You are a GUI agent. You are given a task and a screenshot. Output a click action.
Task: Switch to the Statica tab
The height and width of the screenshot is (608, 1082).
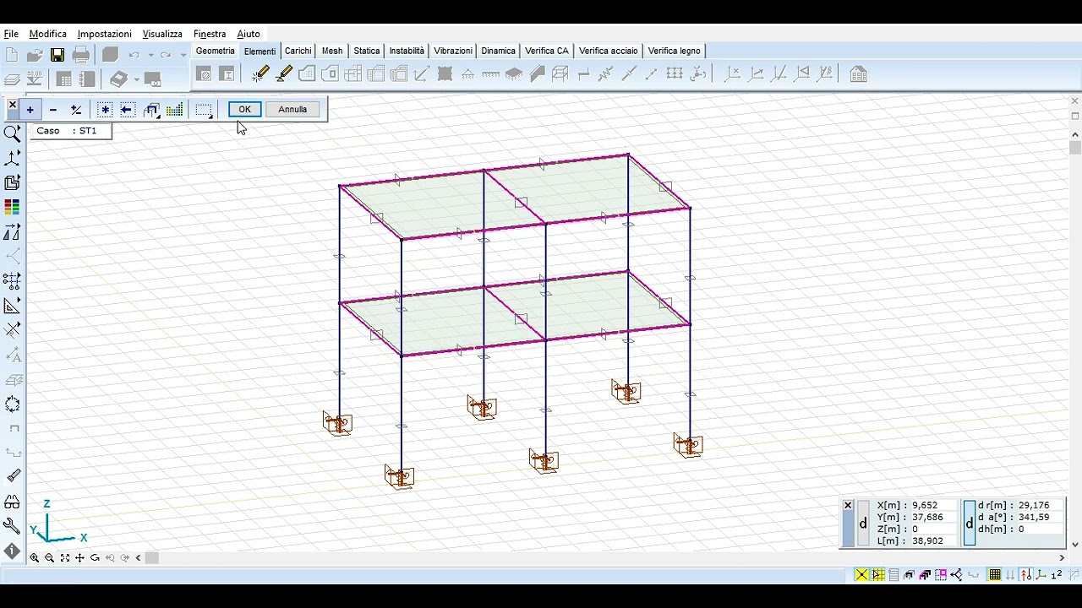tap(367, 51)
